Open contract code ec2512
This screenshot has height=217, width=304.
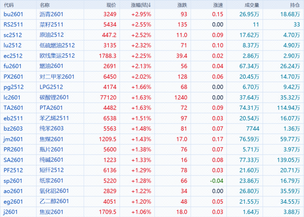tap(13, 56)
